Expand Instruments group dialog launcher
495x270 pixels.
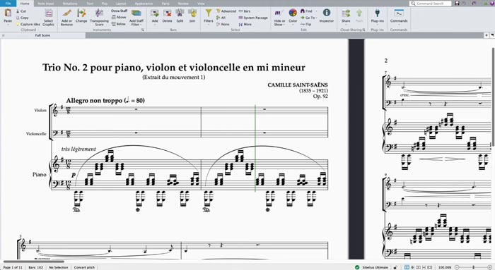143,30
